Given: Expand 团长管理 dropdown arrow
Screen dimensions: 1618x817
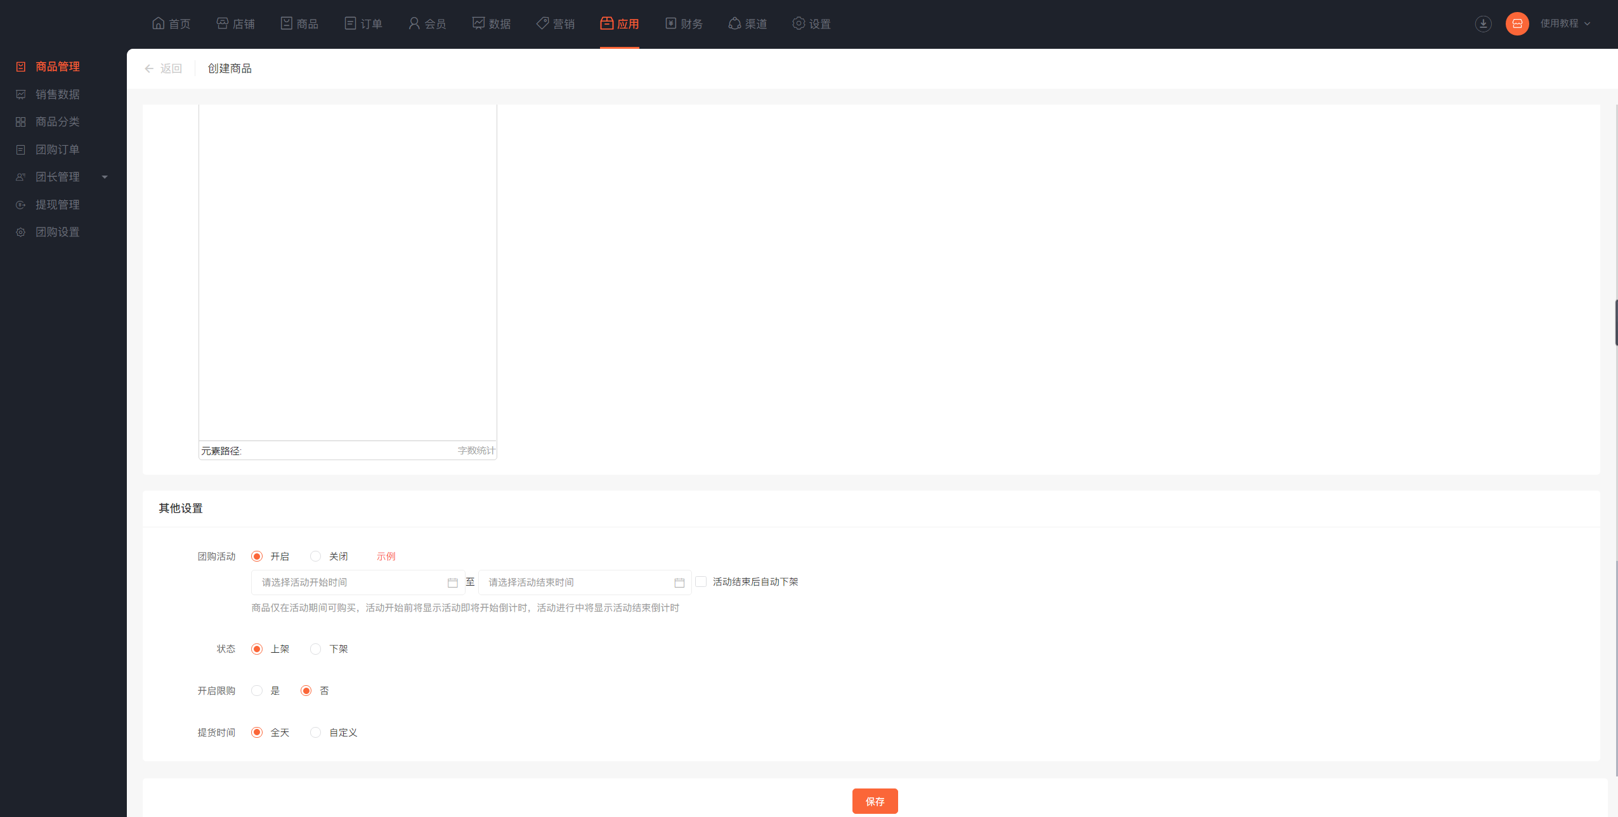Looking at the screenshot, I should click(107, 177).
